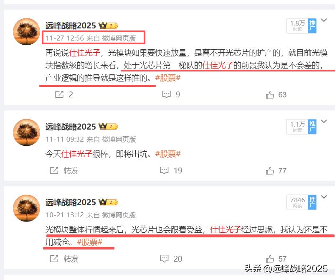Image resolution: width=335 pixels, height=280 pixels.
Task: Open #股票# hashtag in the 11-11 post
Action: click(x=168, y=154)
